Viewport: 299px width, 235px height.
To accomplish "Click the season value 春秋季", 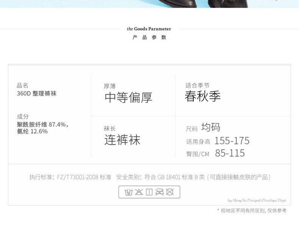I will click(x=202, y=96).
